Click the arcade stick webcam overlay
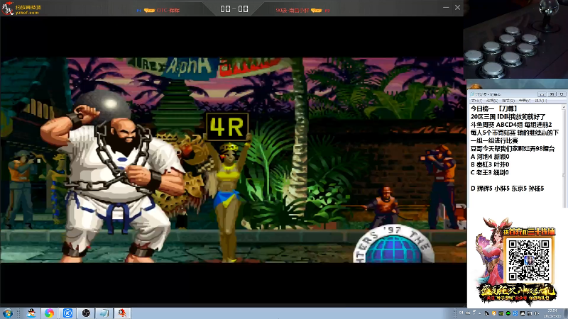568x319 pixels. click(x=516, y=39)
